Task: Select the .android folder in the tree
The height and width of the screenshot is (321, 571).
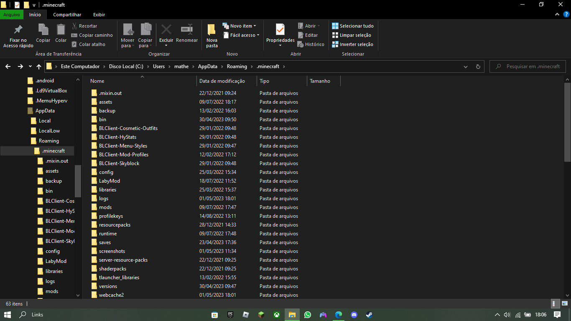Action: [45, 81]
